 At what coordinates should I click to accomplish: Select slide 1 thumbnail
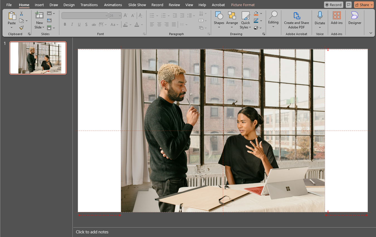[38, 58]
